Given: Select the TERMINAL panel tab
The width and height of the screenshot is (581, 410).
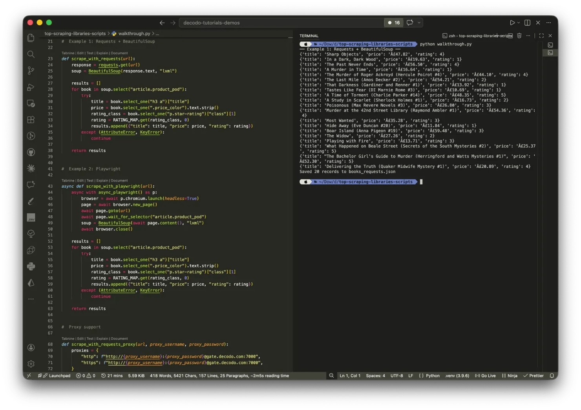Looking at the screenshot, I should click(309, 36).
